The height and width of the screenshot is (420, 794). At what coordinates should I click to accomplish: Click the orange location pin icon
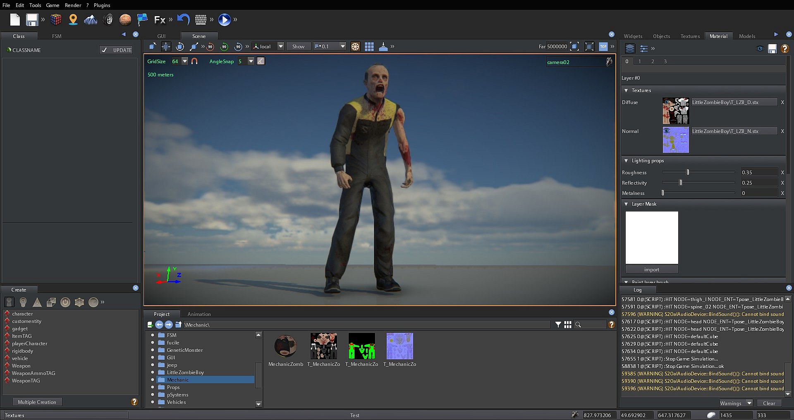[x=73, y=19]
